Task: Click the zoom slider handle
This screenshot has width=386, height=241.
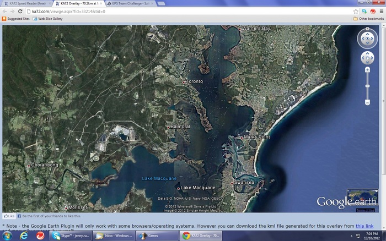Action: (x=367, y=86)
